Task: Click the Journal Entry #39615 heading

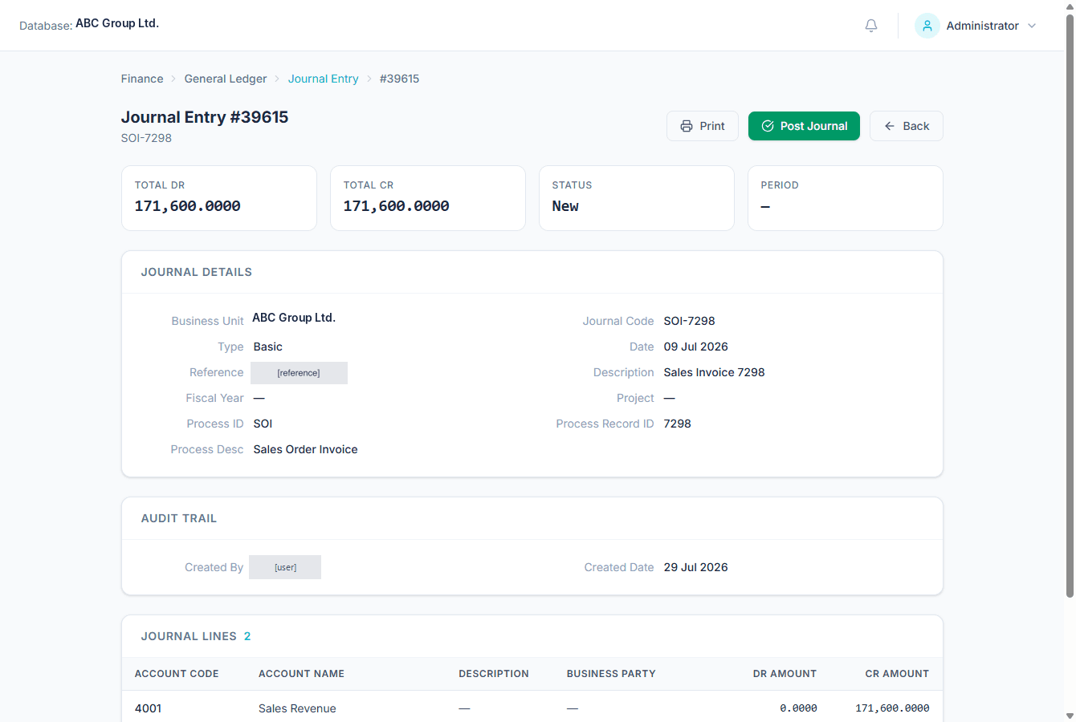Action: click(205, 117)
